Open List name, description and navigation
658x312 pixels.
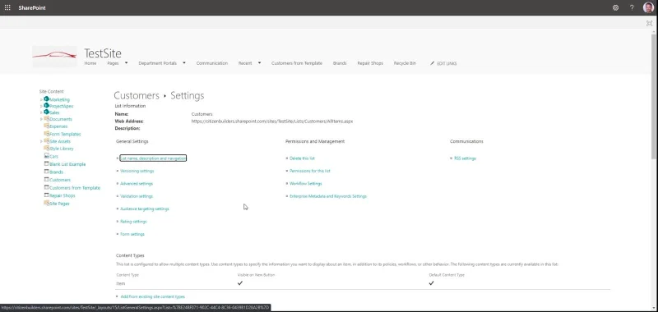point(153,158)
